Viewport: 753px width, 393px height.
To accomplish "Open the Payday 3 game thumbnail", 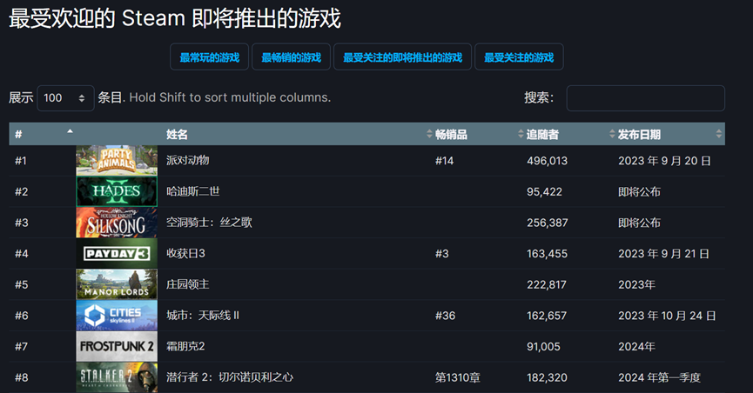I will 117,253.
